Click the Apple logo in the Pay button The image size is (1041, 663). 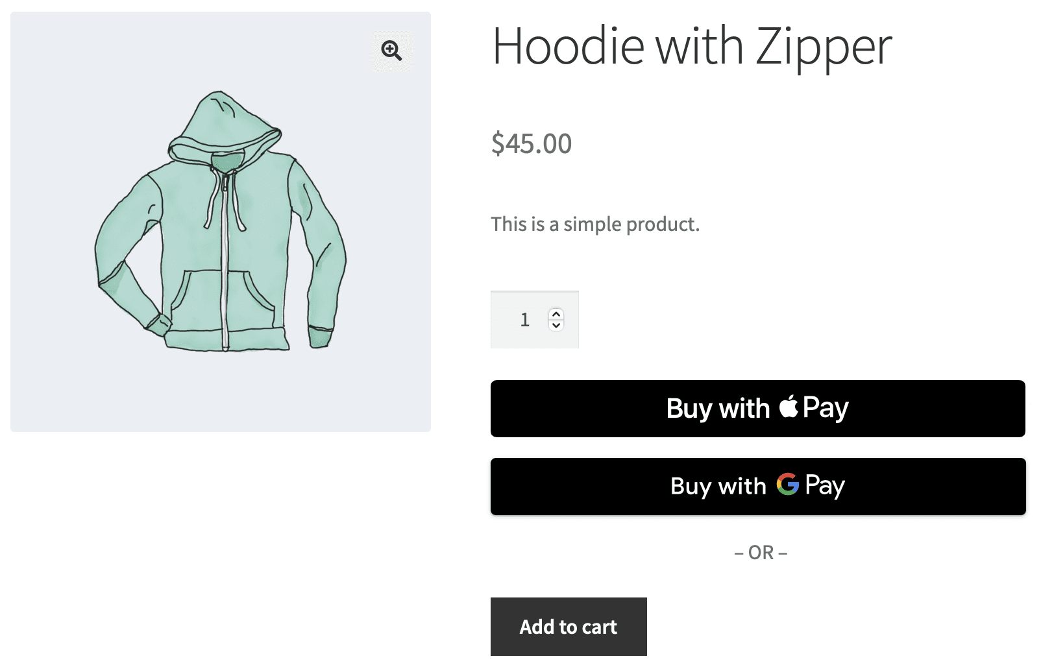coord(789,407)
